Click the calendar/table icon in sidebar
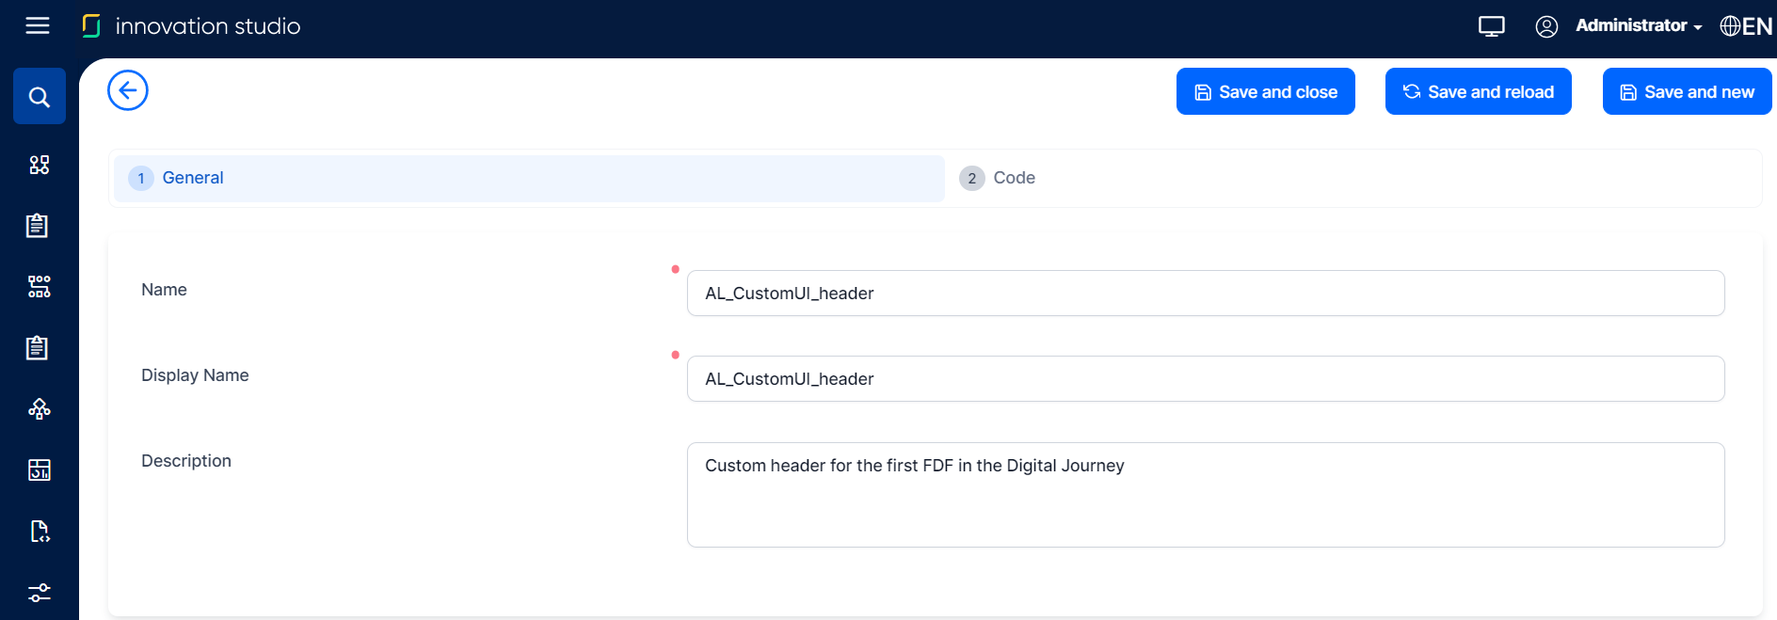This screenshot has height=620, width=1777. [x=39, y=469]
